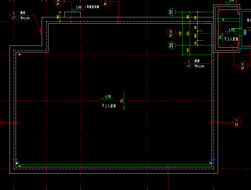Image resolution: width=251 pixels, height=190 pixels.
Task: Click the yellow 1000 dimension beside the canopy
Action: [58, 17]
